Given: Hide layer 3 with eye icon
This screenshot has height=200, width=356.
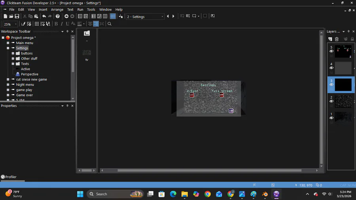Looking at the screenshot, I should pyautogui.click(x=331, y=85).
